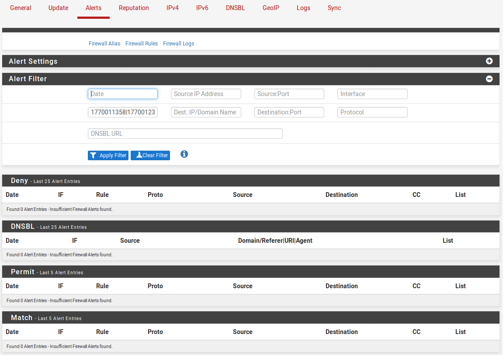Open the Firewall Logs link
Viewport: 503px width, 355px height.
[178, 44]
